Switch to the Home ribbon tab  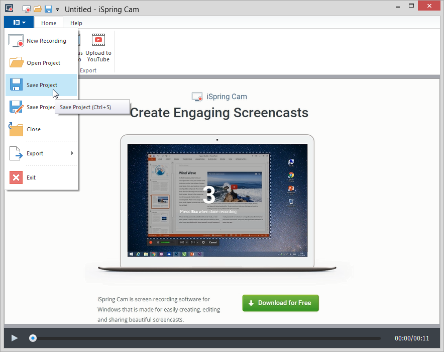(49, 23)
